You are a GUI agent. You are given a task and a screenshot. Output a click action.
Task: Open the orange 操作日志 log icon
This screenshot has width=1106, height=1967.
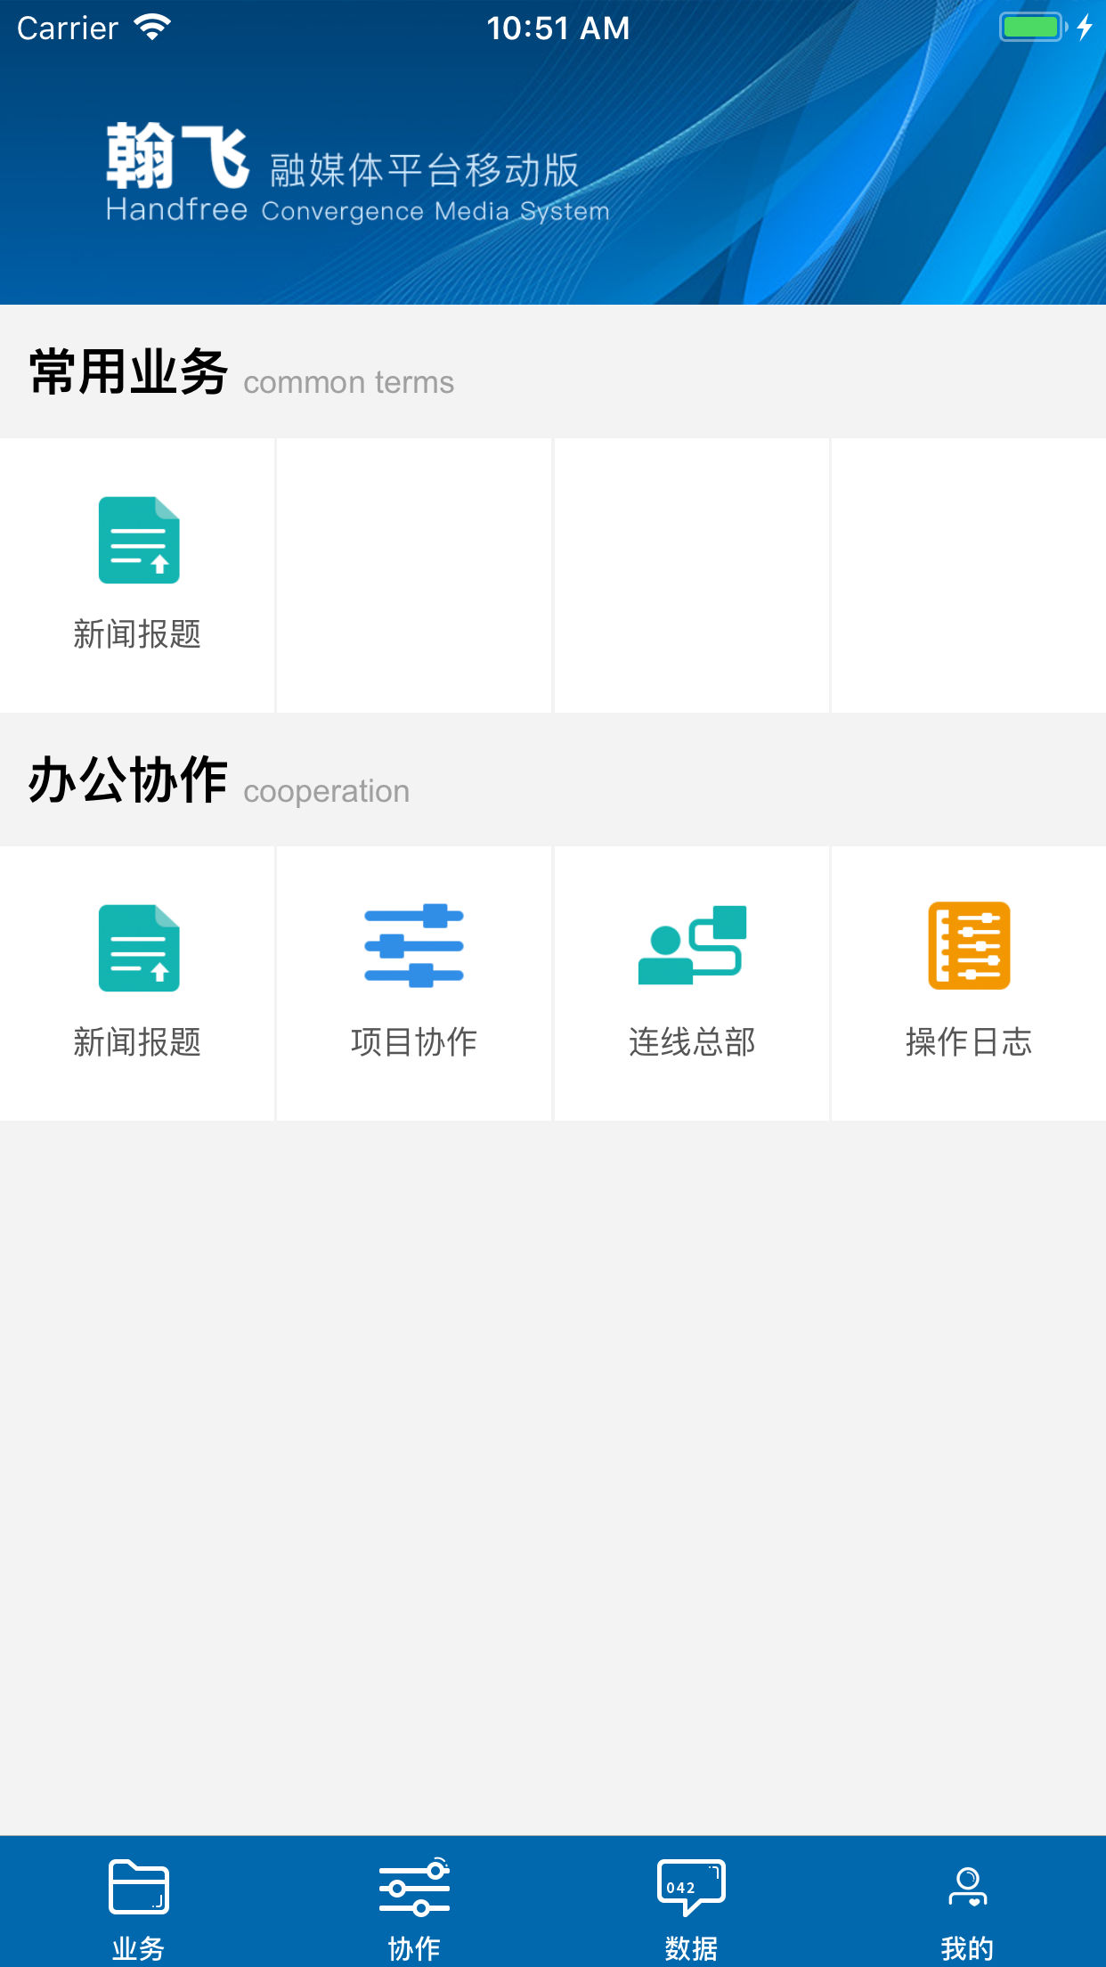[x=969, y=946]
